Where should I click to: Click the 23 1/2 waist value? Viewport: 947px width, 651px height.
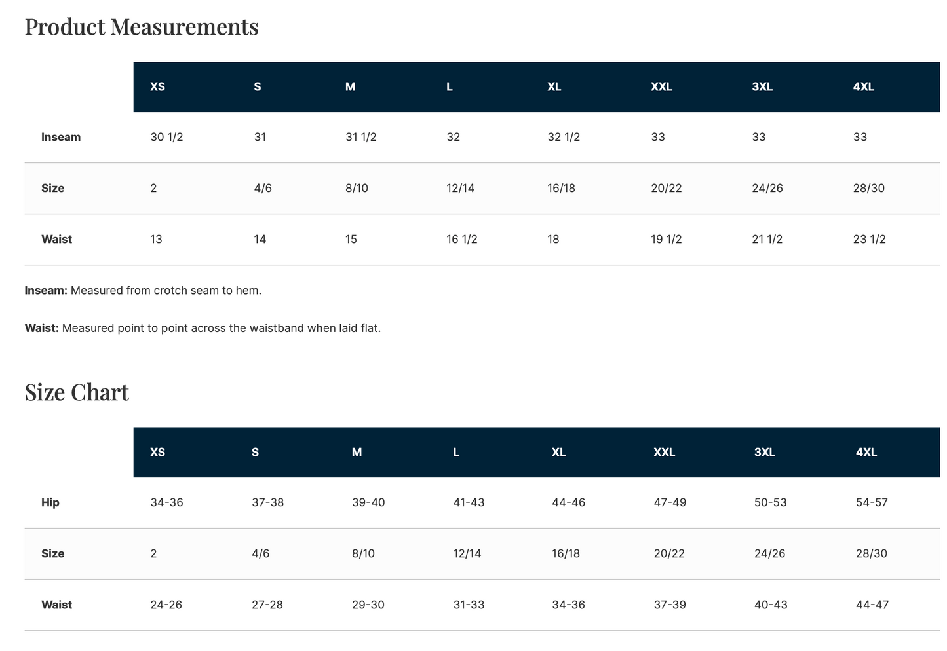click(870, 239)
